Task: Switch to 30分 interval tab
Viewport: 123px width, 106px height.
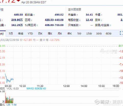Action: click(99, 34)
